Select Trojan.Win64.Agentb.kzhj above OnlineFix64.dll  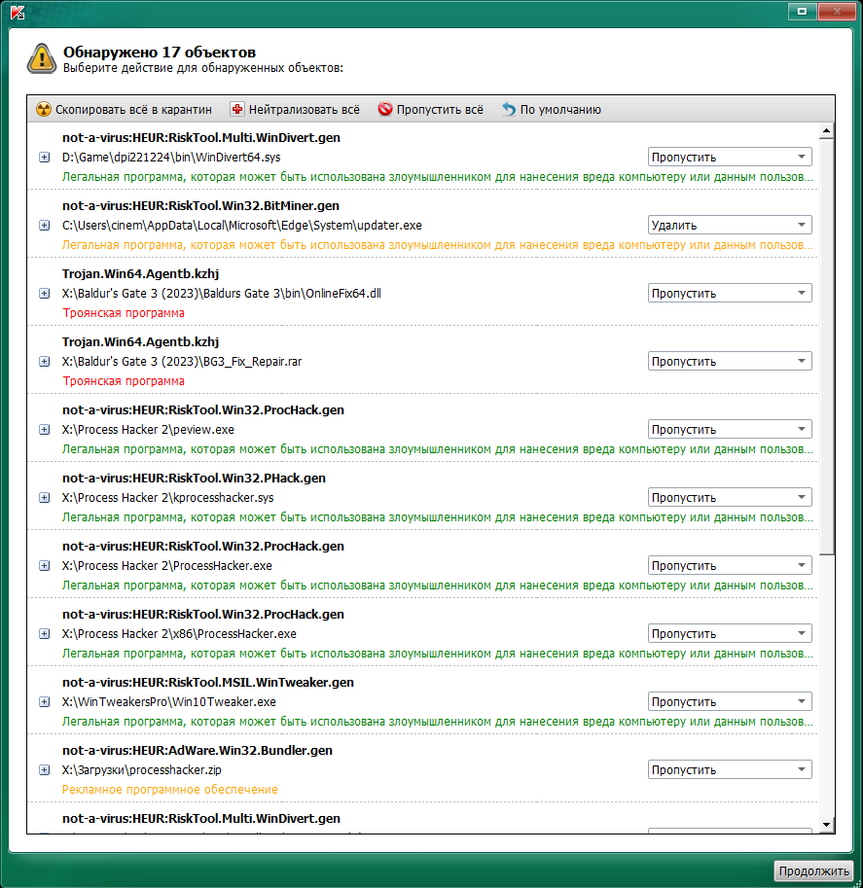140,273
